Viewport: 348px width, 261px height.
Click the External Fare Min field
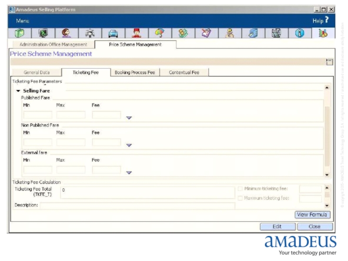tap(38, 170)
